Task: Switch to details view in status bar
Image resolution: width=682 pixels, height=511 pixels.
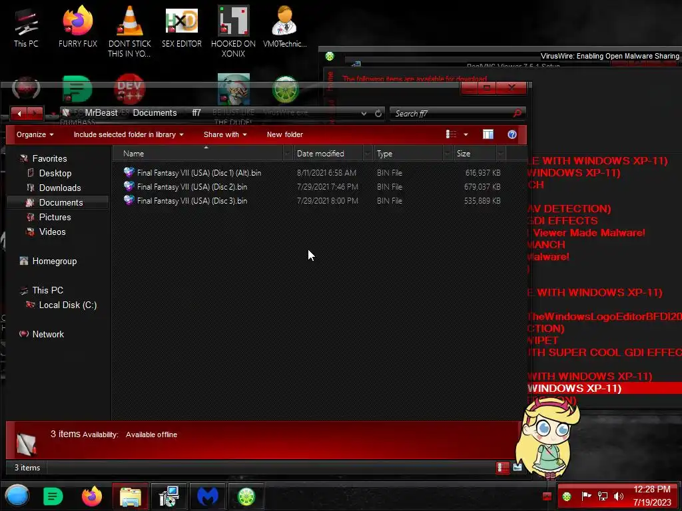Action: (502, 468)
